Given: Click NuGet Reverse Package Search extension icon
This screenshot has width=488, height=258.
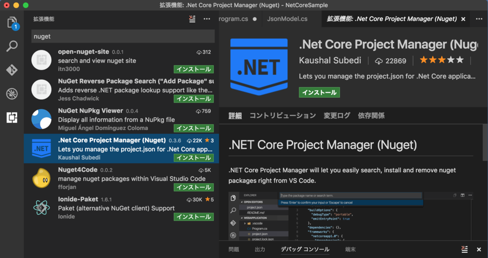Looking at the screenshot, I should coord(41,90).
